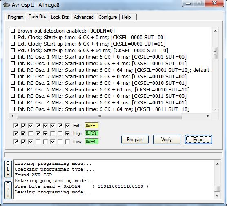Check Ext. Clock 6 CK + 64 ms option

click(x=13, y=50)
